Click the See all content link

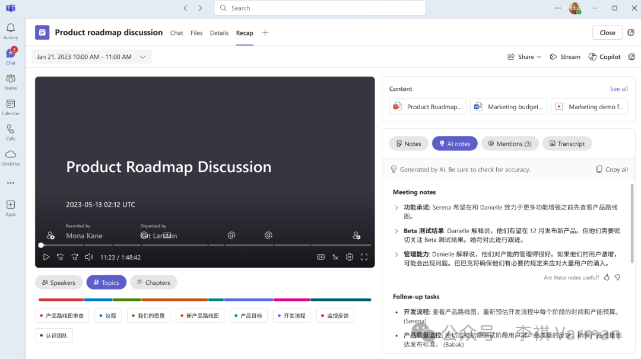tap(618, 89)
